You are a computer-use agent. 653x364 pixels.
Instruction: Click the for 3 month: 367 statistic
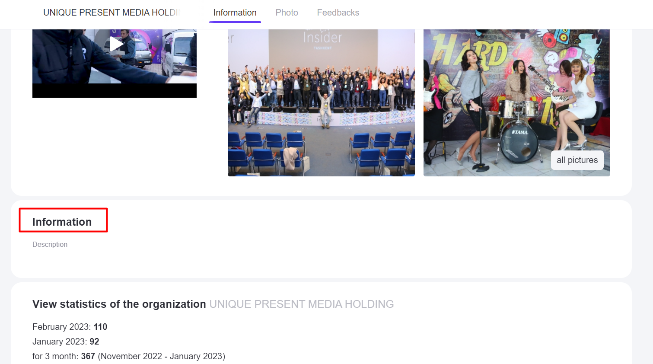[129, 356]
